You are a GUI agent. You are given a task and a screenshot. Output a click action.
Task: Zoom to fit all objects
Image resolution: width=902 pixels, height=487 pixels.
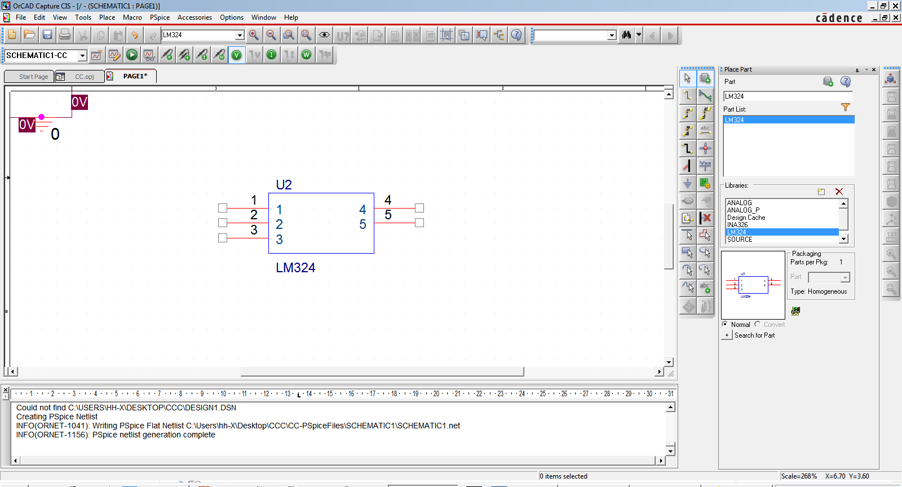coord(306,35)
